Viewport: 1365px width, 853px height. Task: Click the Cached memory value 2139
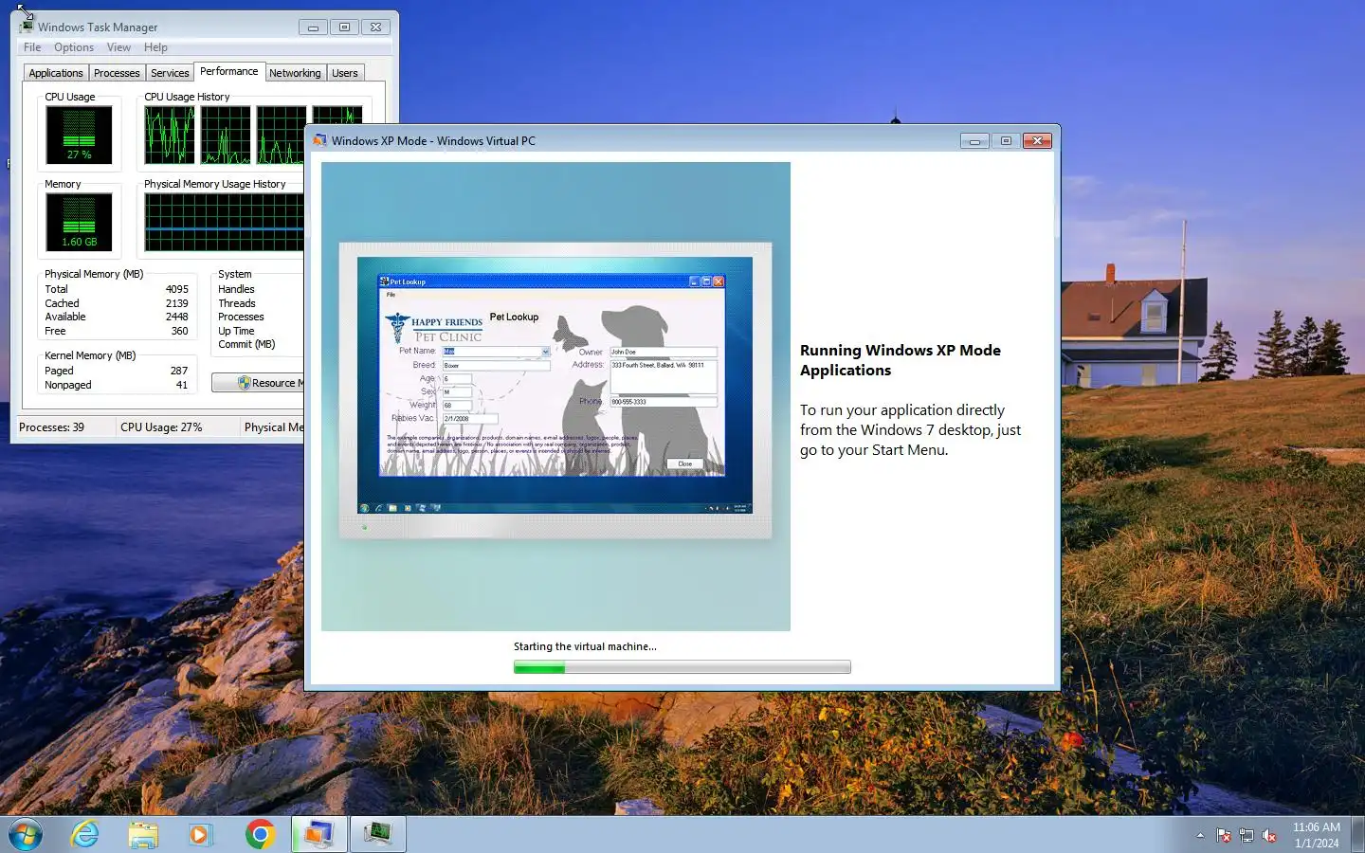pyautogui.click(x=177, y=303)
